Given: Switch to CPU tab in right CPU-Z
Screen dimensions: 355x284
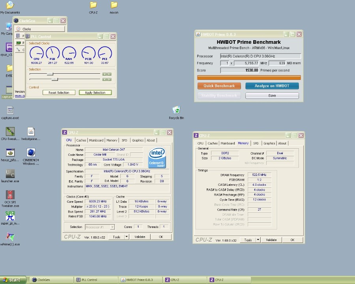Looking at the screenshot, I should [x=200, y=143].
